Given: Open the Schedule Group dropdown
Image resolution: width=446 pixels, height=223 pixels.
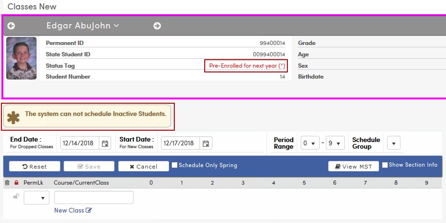Looking at the screenshot, I should 394,143.
